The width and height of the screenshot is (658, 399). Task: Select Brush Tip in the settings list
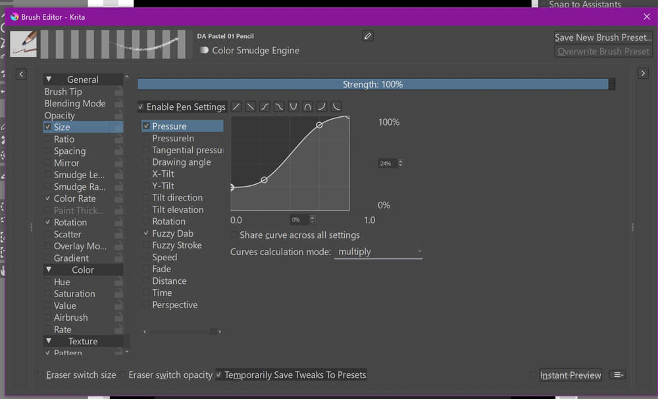63,92
